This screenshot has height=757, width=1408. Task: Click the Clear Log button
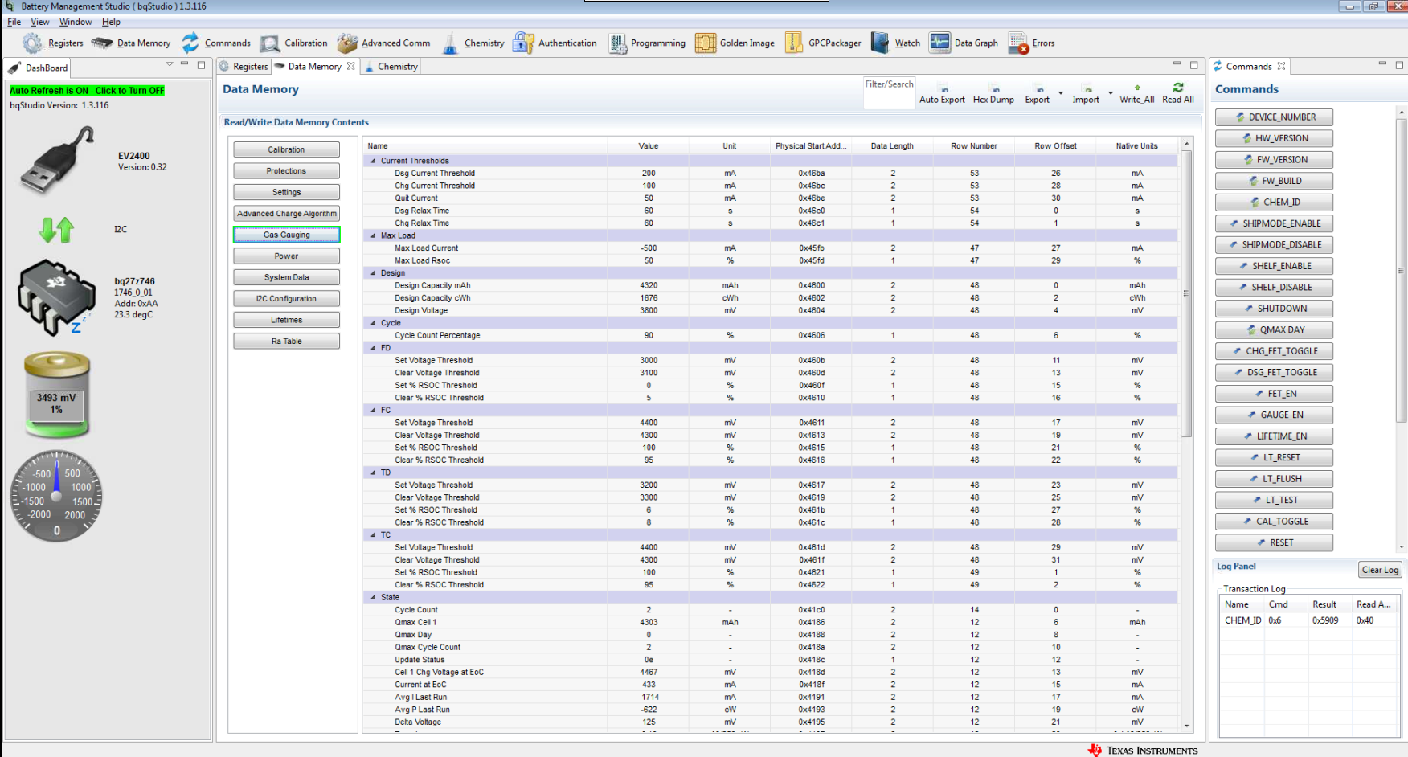pyautogui.click(x=1380, y=570)
